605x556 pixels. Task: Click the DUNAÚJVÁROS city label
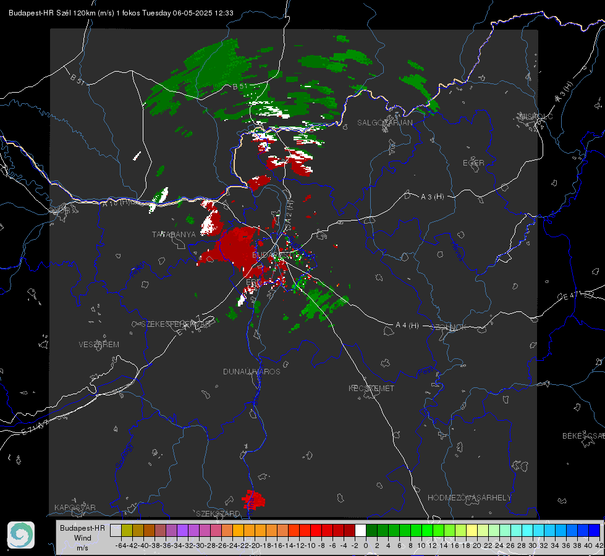252,371
